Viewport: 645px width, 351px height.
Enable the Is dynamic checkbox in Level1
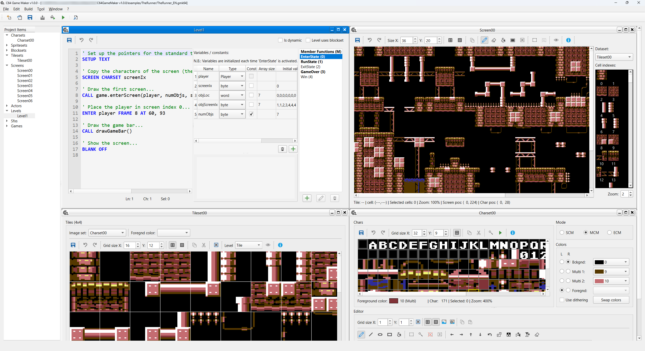point(280,40)
